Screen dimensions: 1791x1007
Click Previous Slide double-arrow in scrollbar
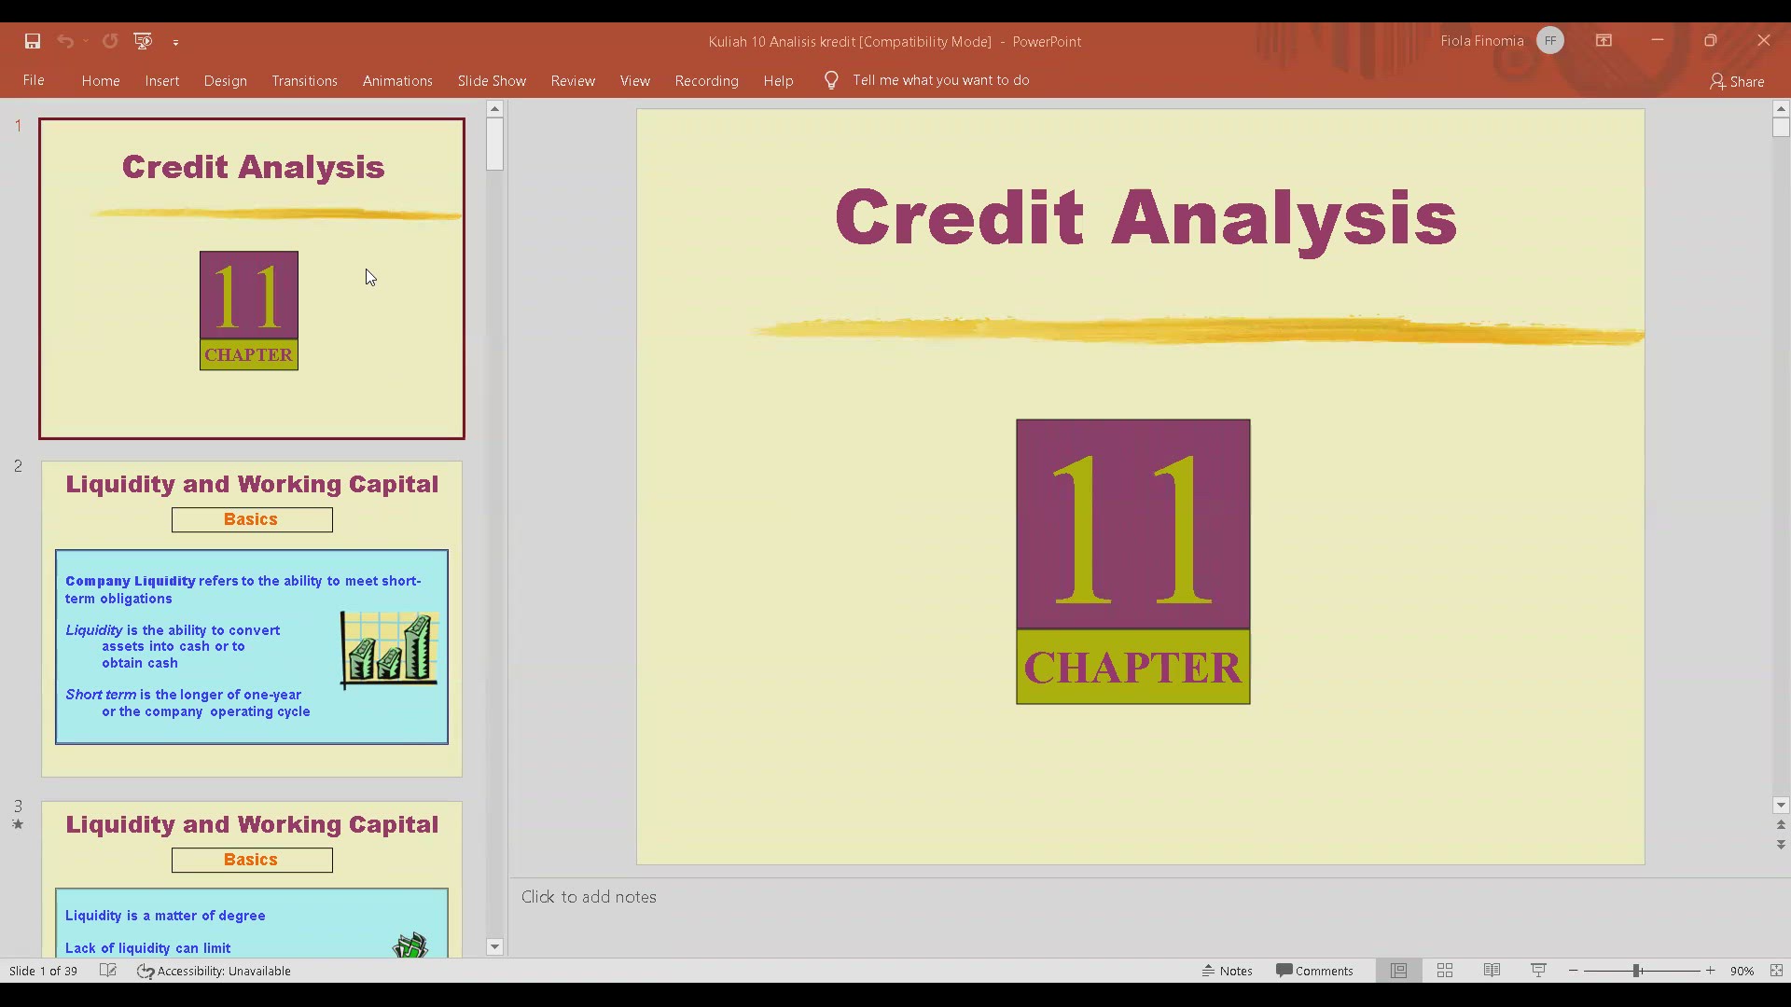(x=1781, y=825)
